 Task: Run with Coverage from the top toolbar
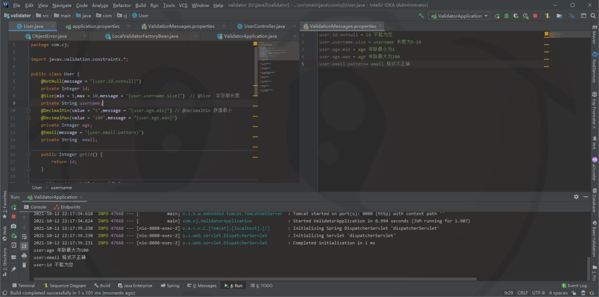(516, 15)
